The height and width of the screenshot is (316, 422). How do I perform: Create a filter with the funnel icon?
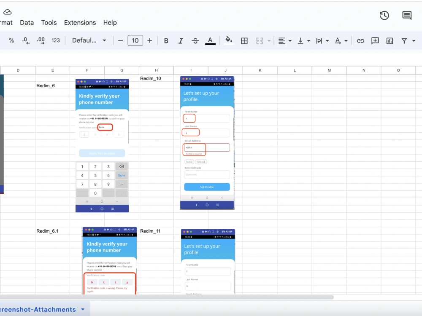coord(404,41)
